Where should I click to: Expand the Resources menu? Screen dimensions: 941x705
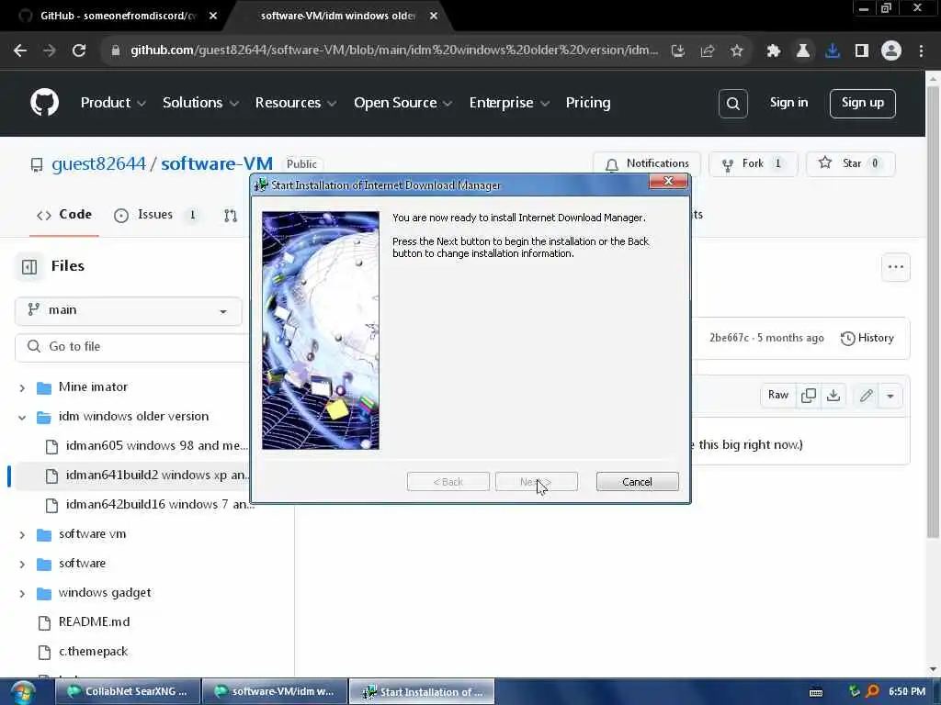coord(295,103)
